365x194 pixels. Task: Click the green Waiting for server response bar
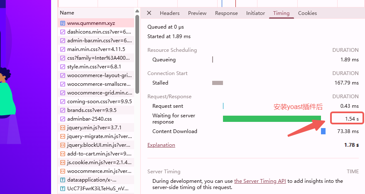pos(272,119)
